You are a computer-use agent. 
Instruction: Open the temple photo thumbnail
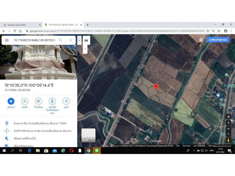point(39,62)
